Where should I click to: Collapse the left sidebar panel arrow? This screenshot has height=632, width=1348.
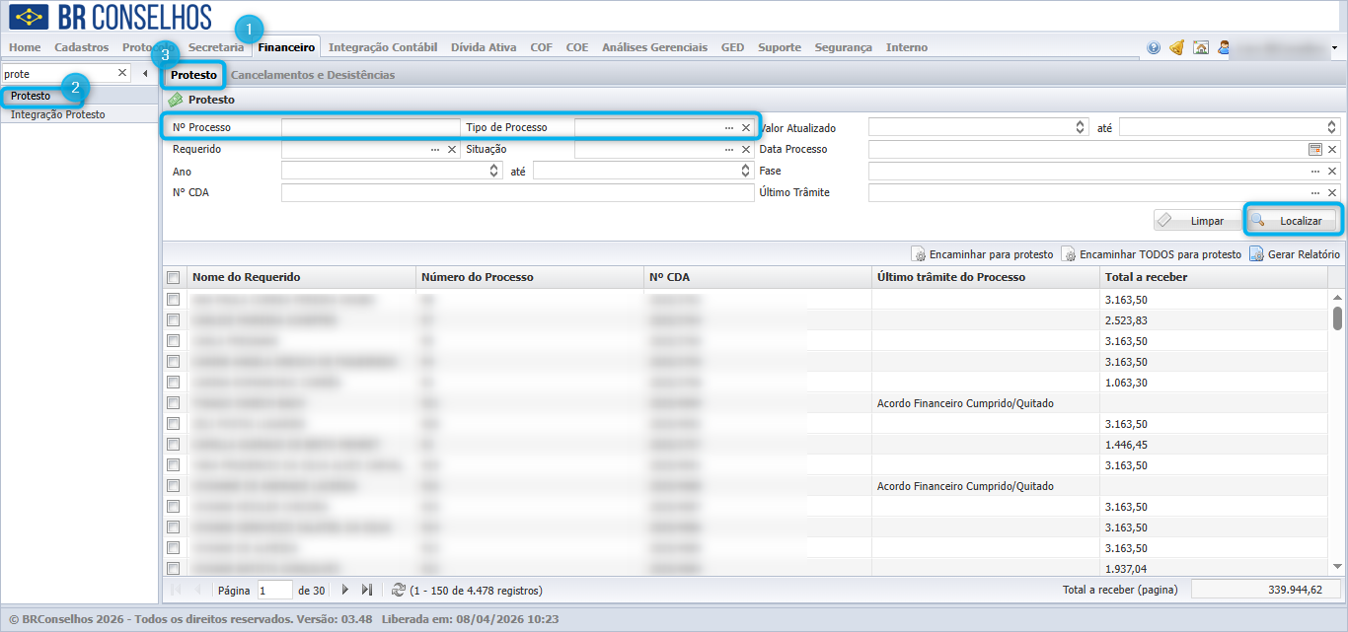click(145, 74)
